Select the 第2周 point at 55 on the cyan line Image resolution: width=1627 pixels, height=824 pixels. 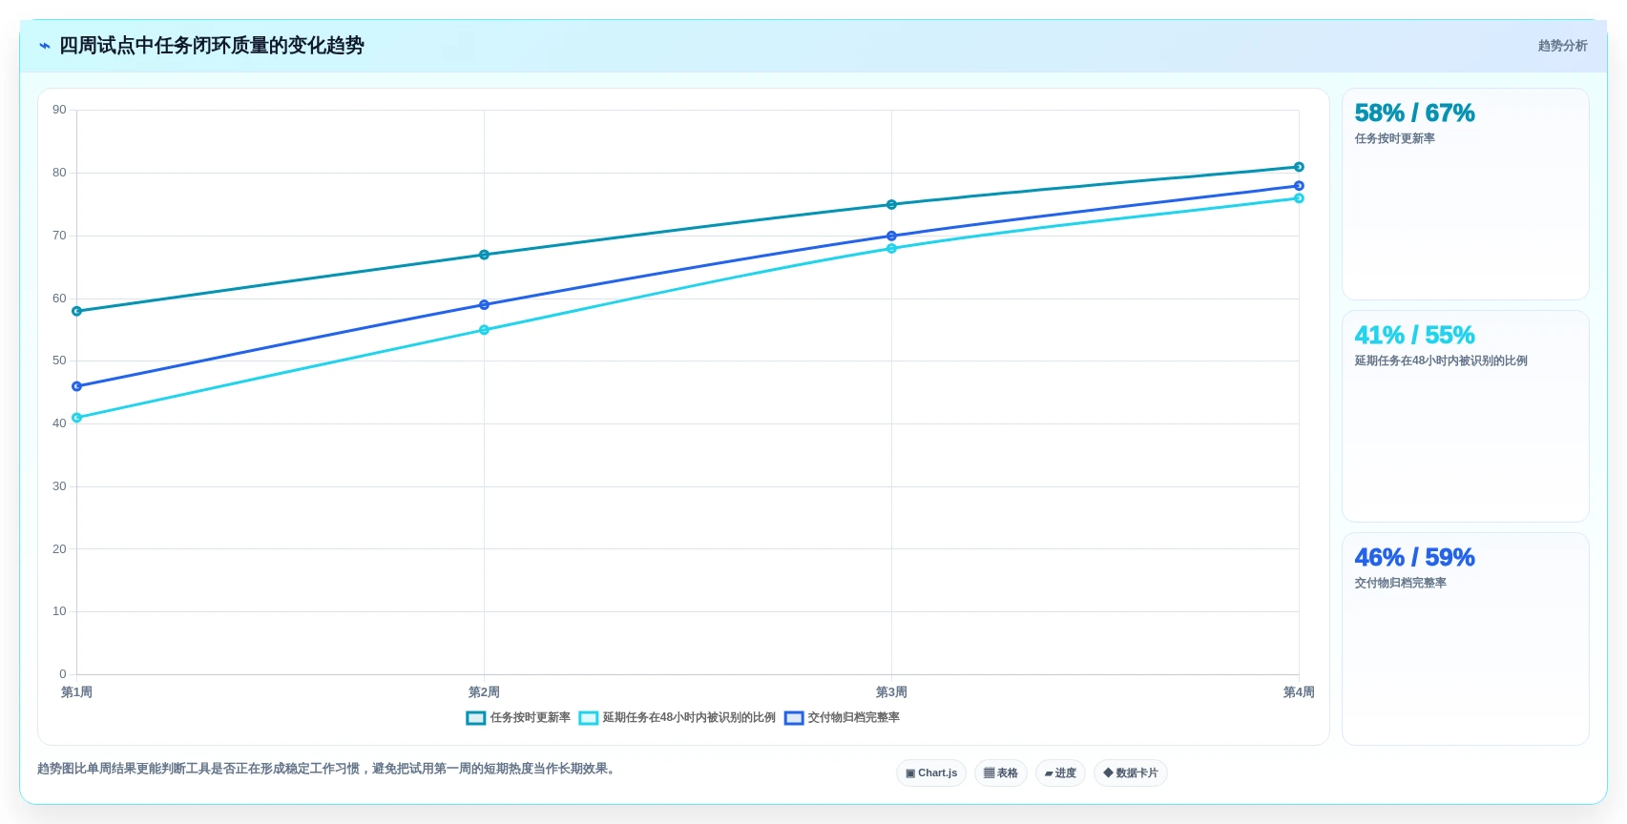484,330
